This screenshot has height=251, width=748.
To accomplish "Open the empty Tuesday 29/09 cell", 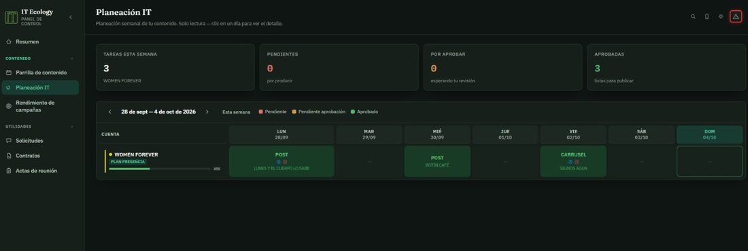I will [x=369, y=161].
